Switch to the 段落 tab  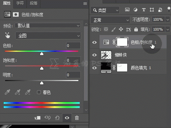tap(34, 3)
